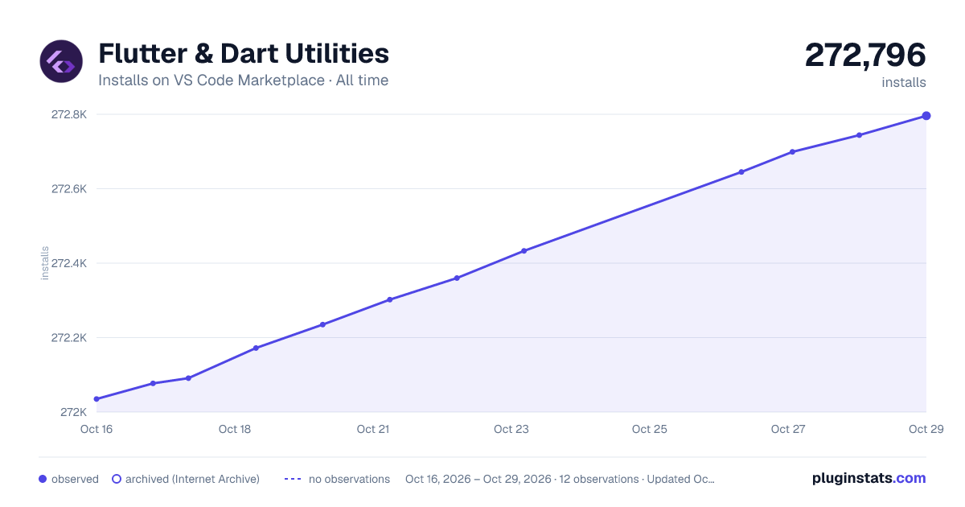Click the 272,796 installs total

pyautogui.click(x=865, y=56)
